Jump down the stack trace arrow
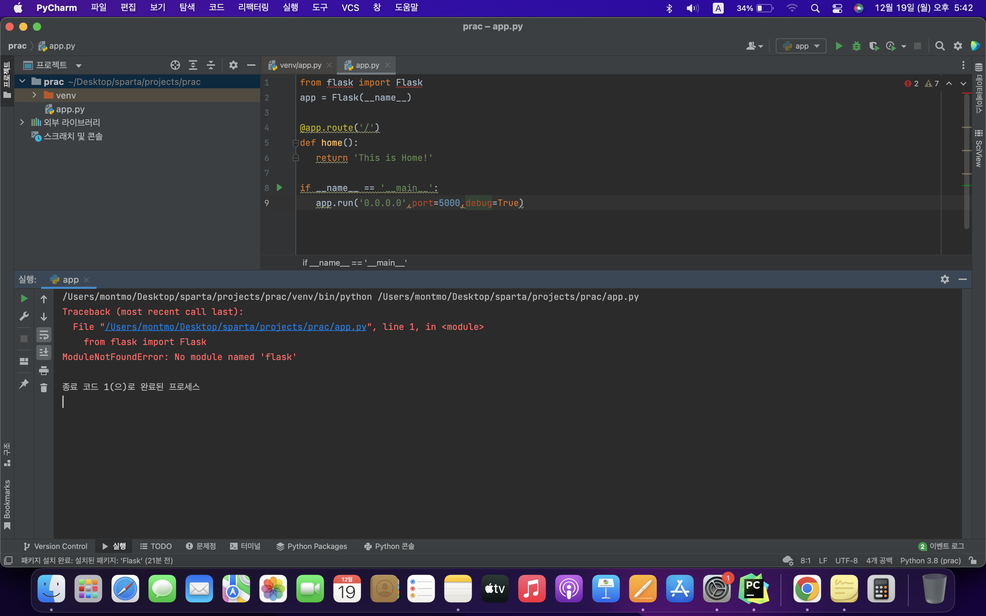The width and height of the screenshot is (986, 616). [44, 317]
